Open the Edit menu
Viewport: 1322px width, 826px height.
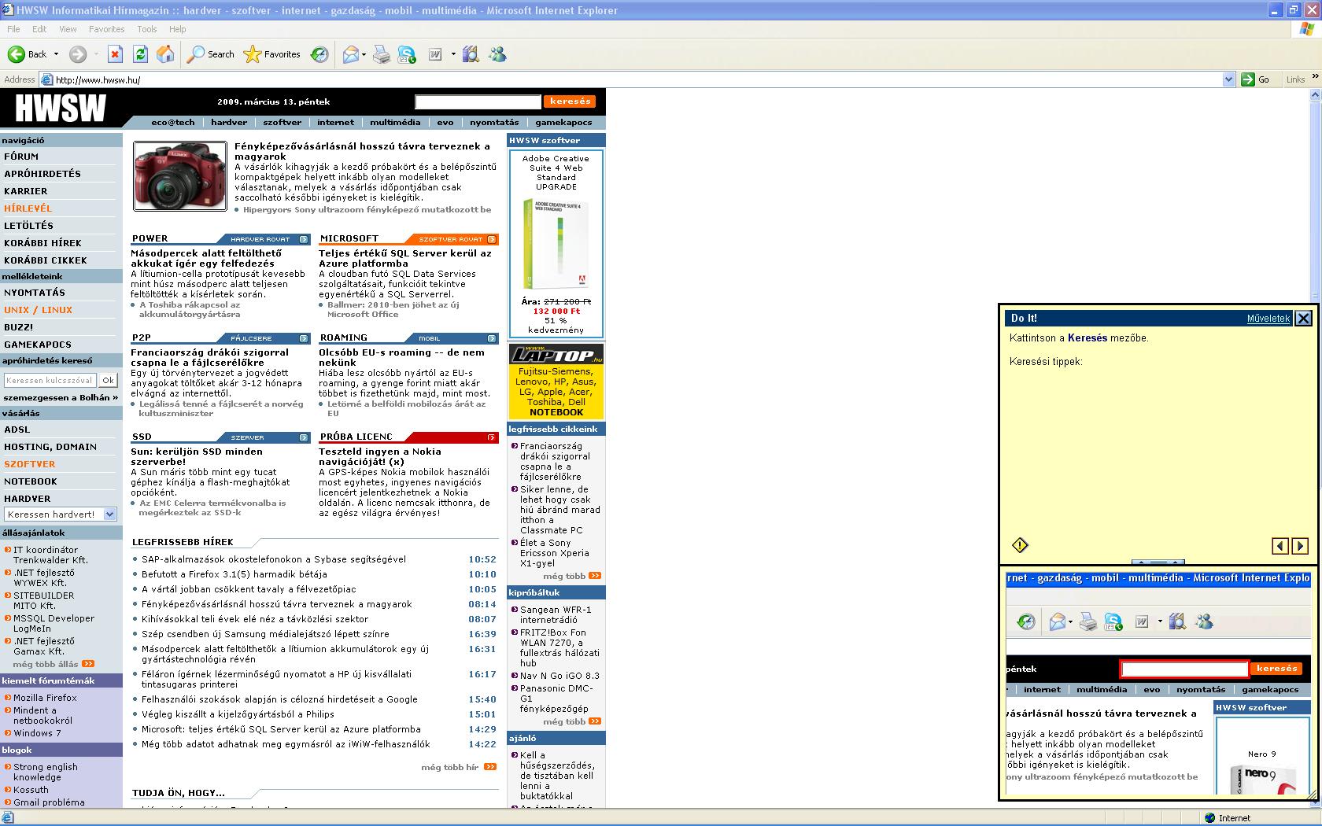(39, 29)
